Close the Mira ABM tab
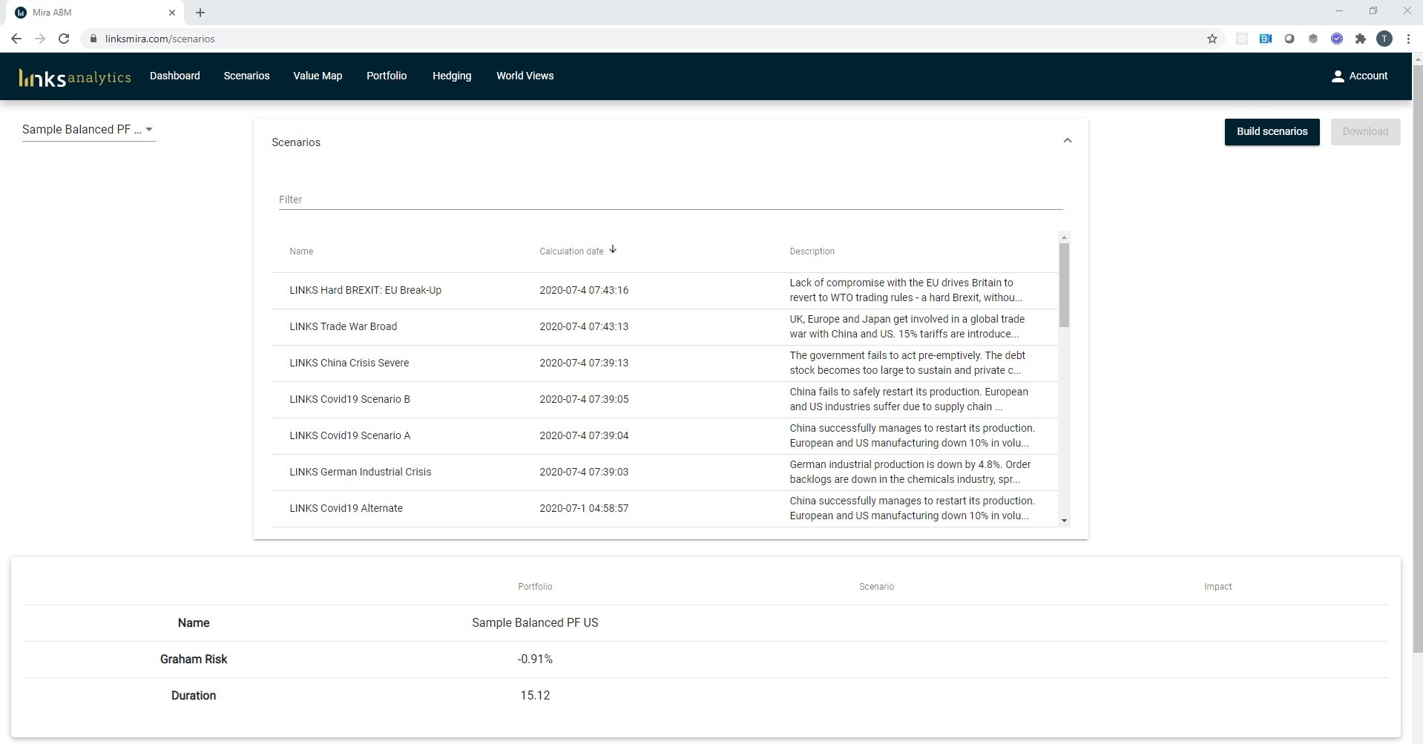 point(172,13)
